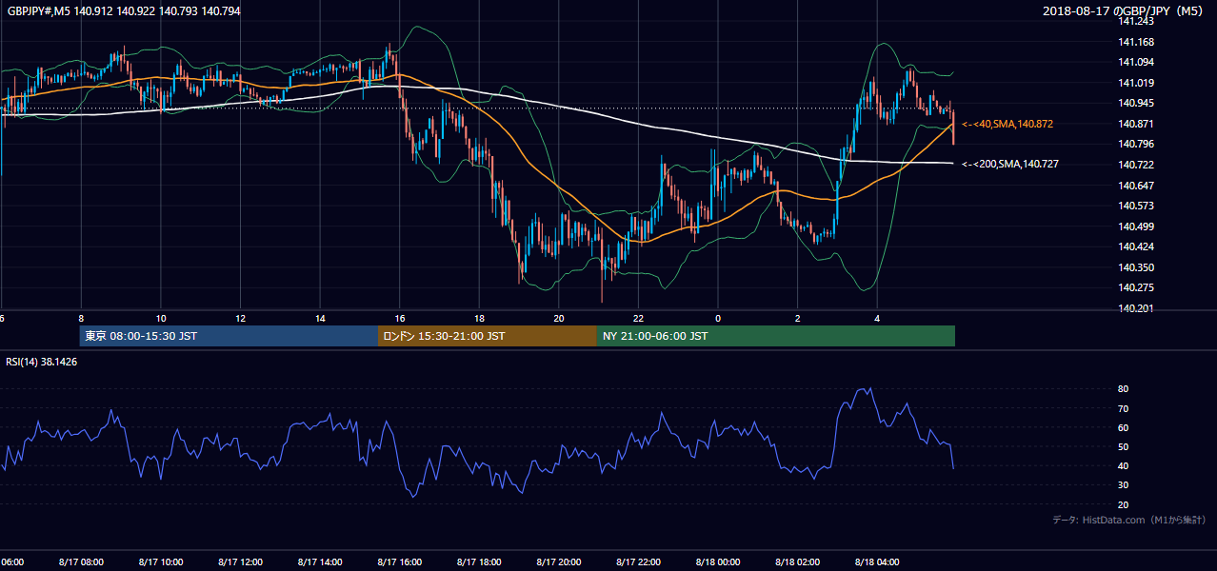Viewport: 1217px width, 571px height.
Task: Click price axis value 140.424
Action: click(x=1137, y=246)
